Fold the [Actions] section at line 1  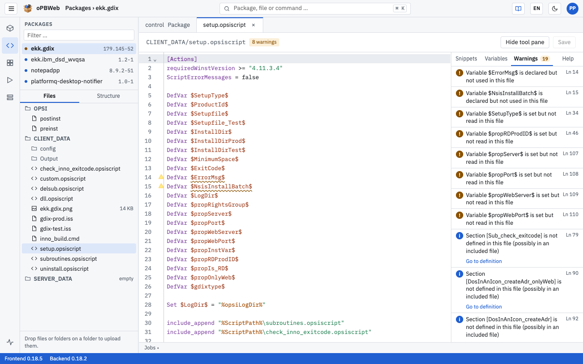155,60
